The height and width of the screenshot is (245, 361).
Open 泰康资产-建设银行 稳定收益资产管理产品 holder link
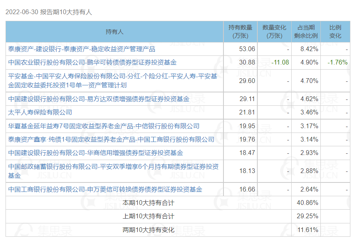82,49
